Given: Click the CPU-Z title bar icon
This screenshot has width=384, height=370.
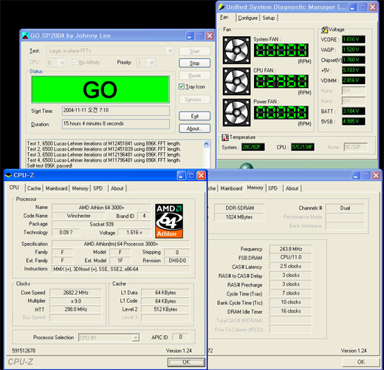Looking at the screenshot, I should [x=8, y=175].
